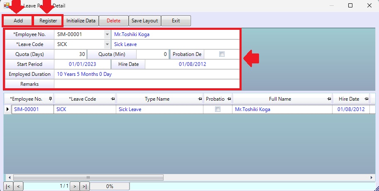Viewport: 379px width, 191px height.
Task: Click into the Remarks input field
Action: click(x=147, y=84)
